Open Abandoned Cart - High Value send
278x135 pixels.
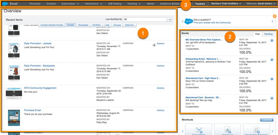[x=203, y=78]
